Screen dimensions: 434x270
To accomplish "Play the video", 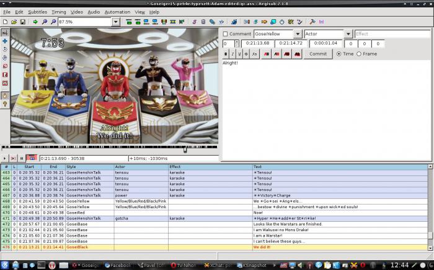I will (5, 158).
